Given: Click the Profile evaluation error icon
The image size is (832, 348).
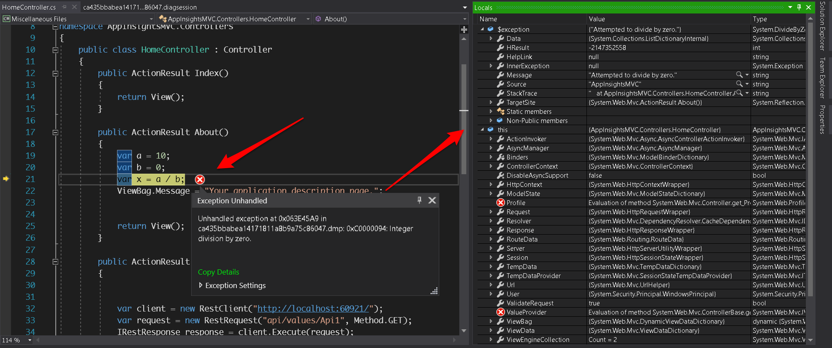Looking at the screenshot, I should (x=501, y=202).
